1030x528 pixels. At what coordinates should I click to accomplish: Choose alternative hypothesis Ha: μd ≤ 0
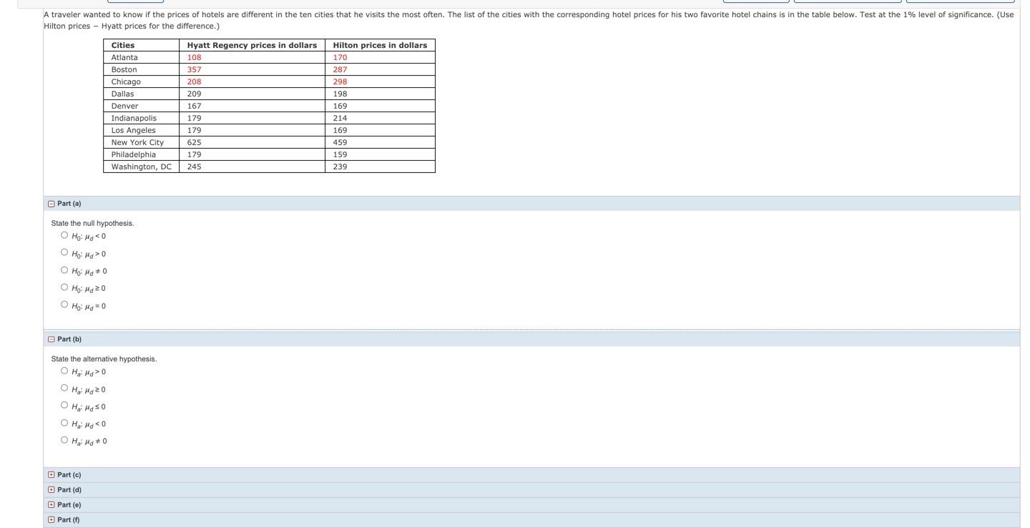(64, 405)
